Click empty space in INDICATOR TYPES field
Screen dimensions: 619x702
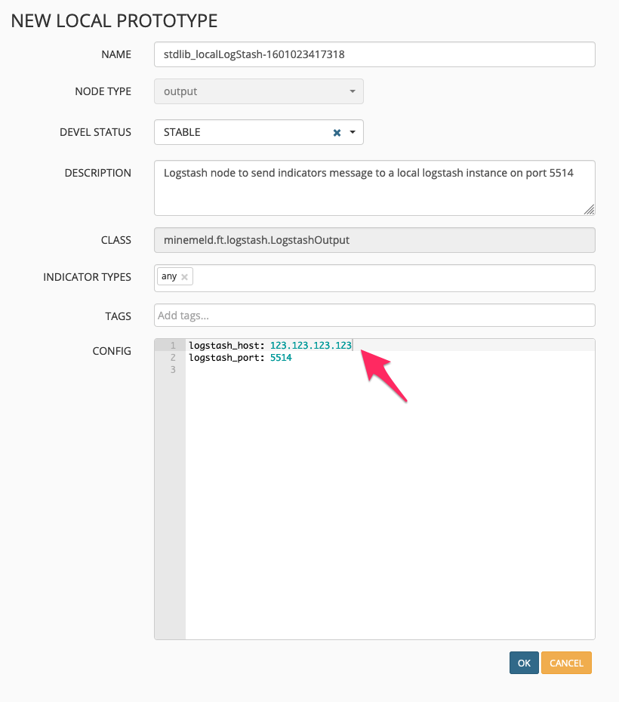(393, 277)
